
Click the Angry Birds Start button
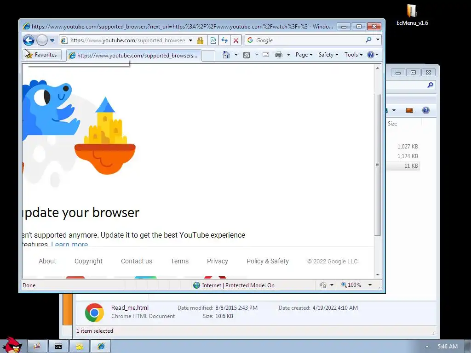tap(12, 345)
